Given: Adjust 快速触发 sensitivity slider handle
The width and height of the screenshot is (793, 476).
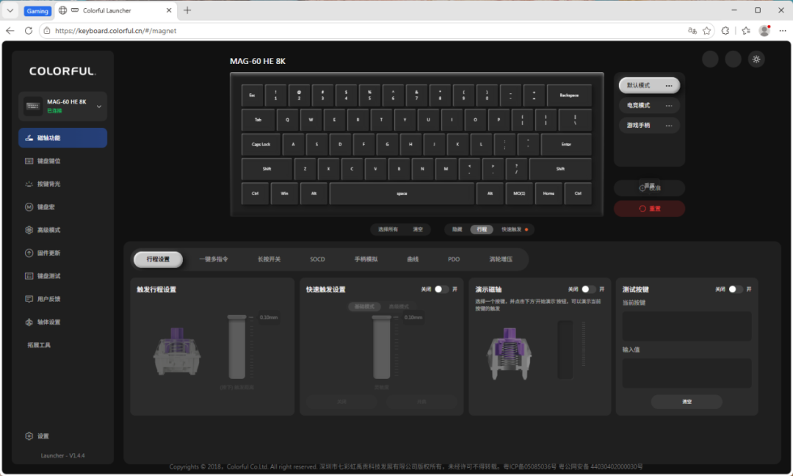Looking at the screenshot, I should (x=381, y=317).
